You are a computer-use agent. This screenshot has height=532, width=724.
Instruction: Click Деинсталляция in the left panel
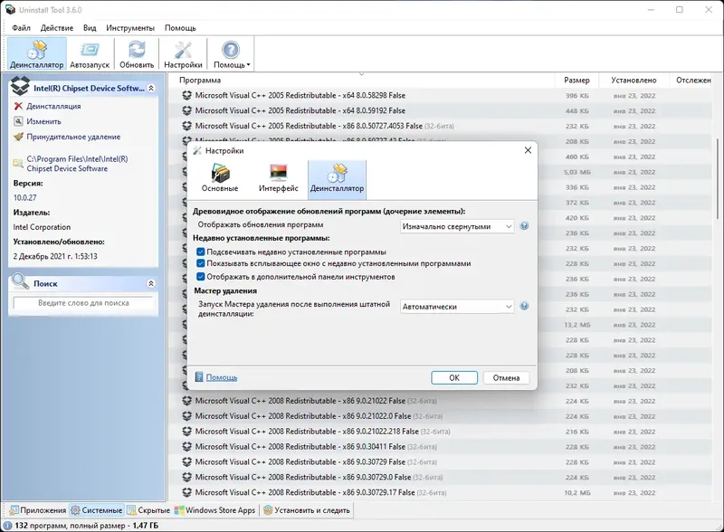(53, 106)
